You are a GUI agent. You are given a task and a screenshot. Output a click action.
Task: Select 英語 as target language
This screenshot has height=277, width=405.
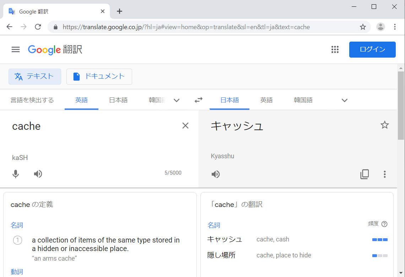coord(266,100)
